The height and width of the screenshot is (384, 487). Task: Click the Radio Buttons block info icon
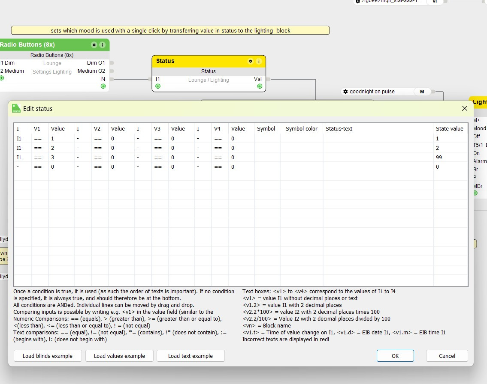102,45
